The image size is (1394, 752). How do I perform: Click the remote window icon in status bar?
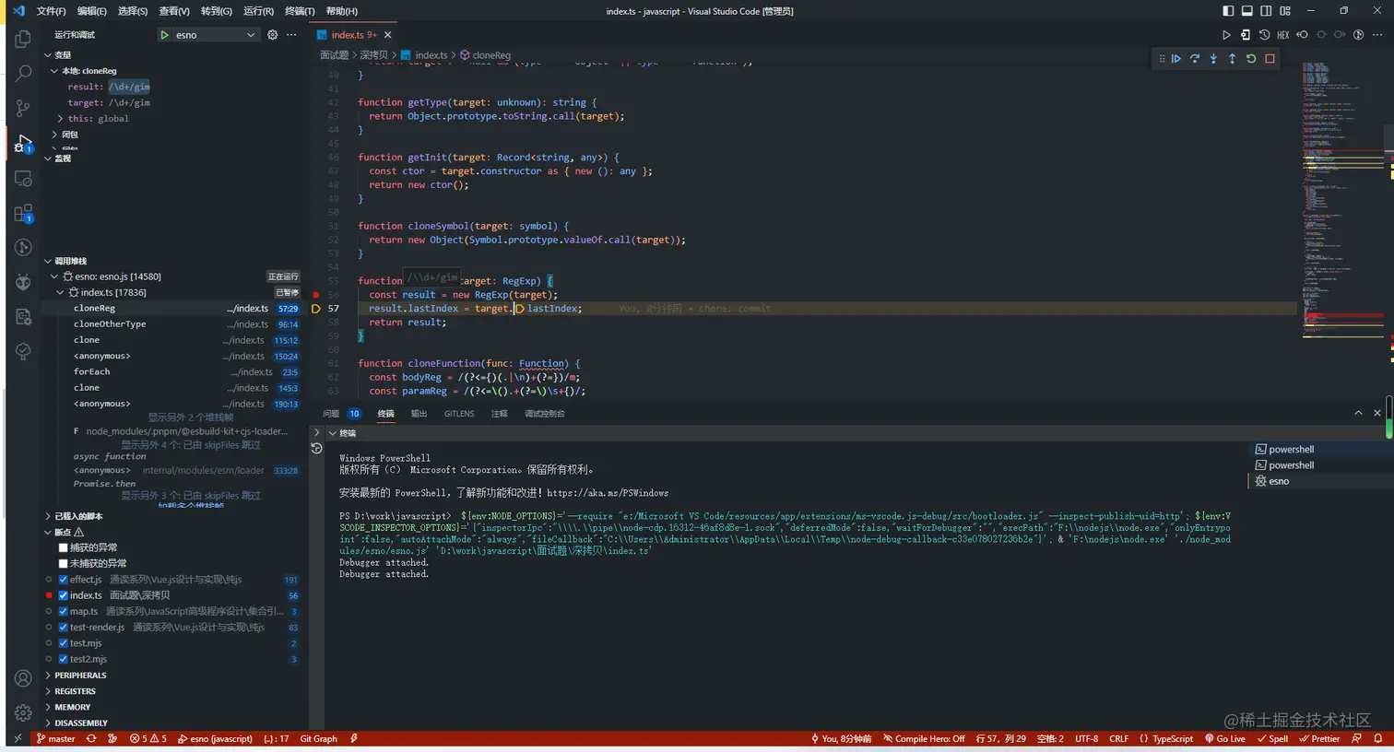(18, 738)
